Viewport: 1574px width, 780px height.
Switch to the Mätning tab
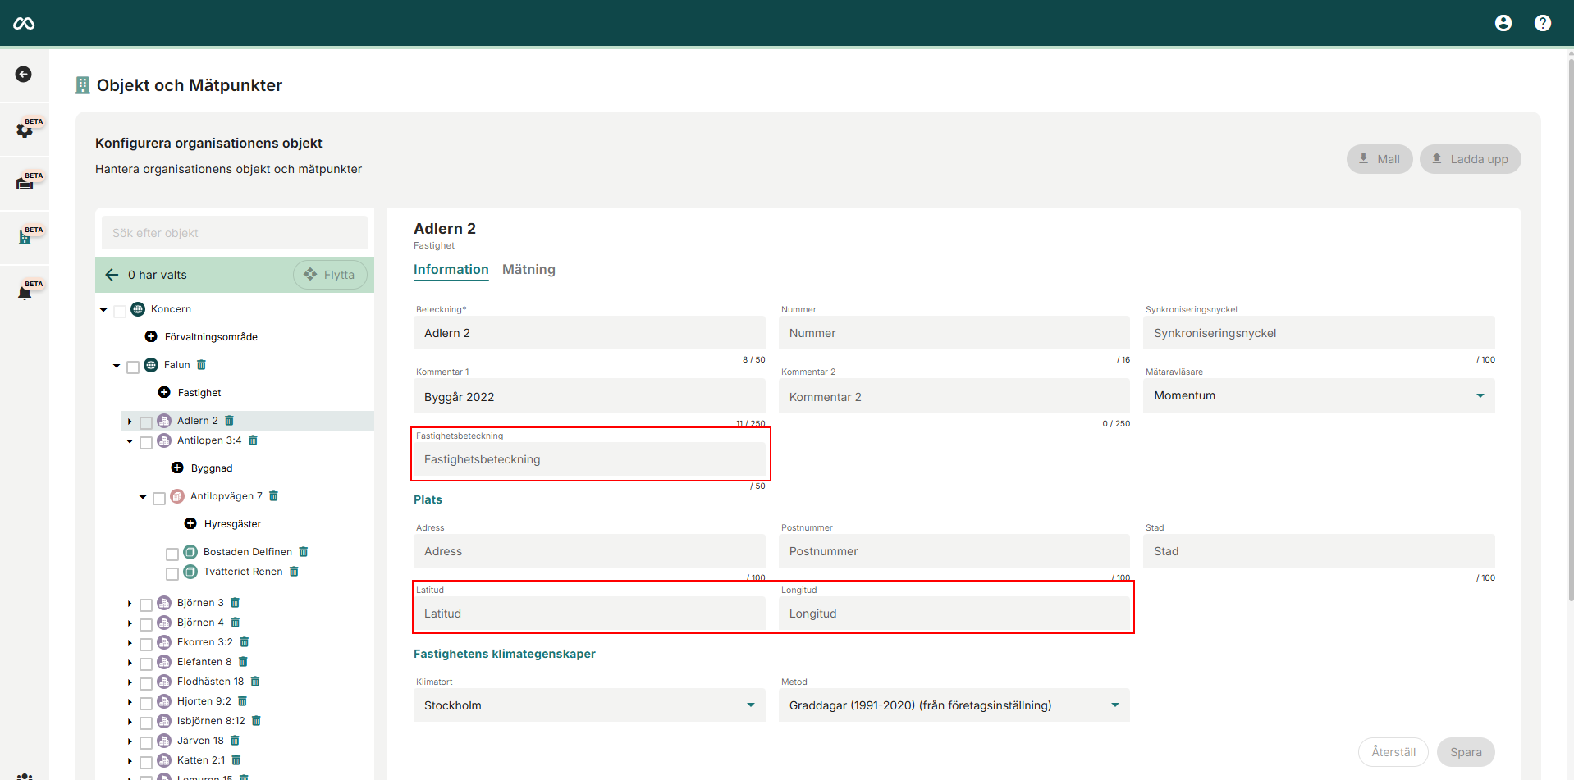[x=528, y=270]
